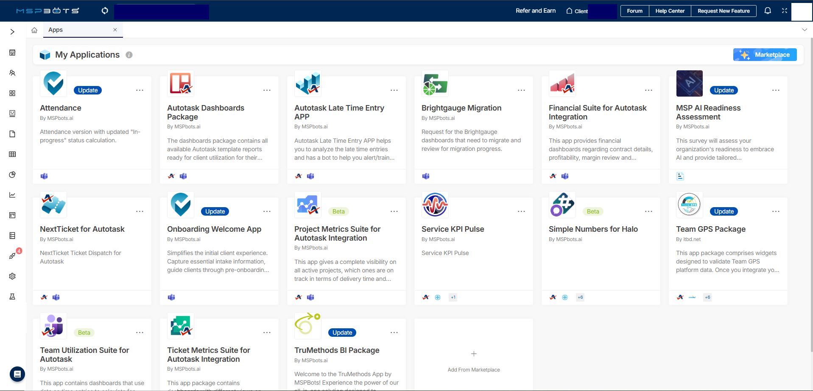
Task: Click the notification bell icon
Action: pos(767,11)
